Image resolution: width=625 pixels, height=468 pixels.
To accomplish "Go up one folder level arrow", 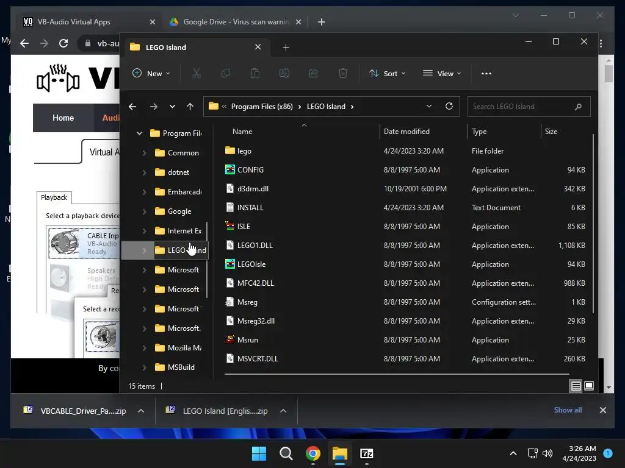I will pos(190,107).
